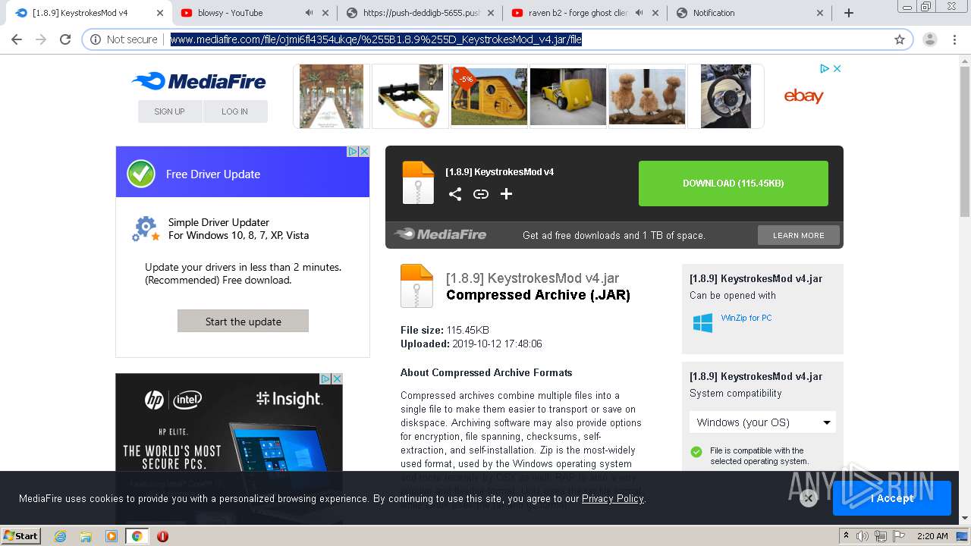Switch to the push-deddigb tab
971x546 pixels.
(x=421, y=13)
